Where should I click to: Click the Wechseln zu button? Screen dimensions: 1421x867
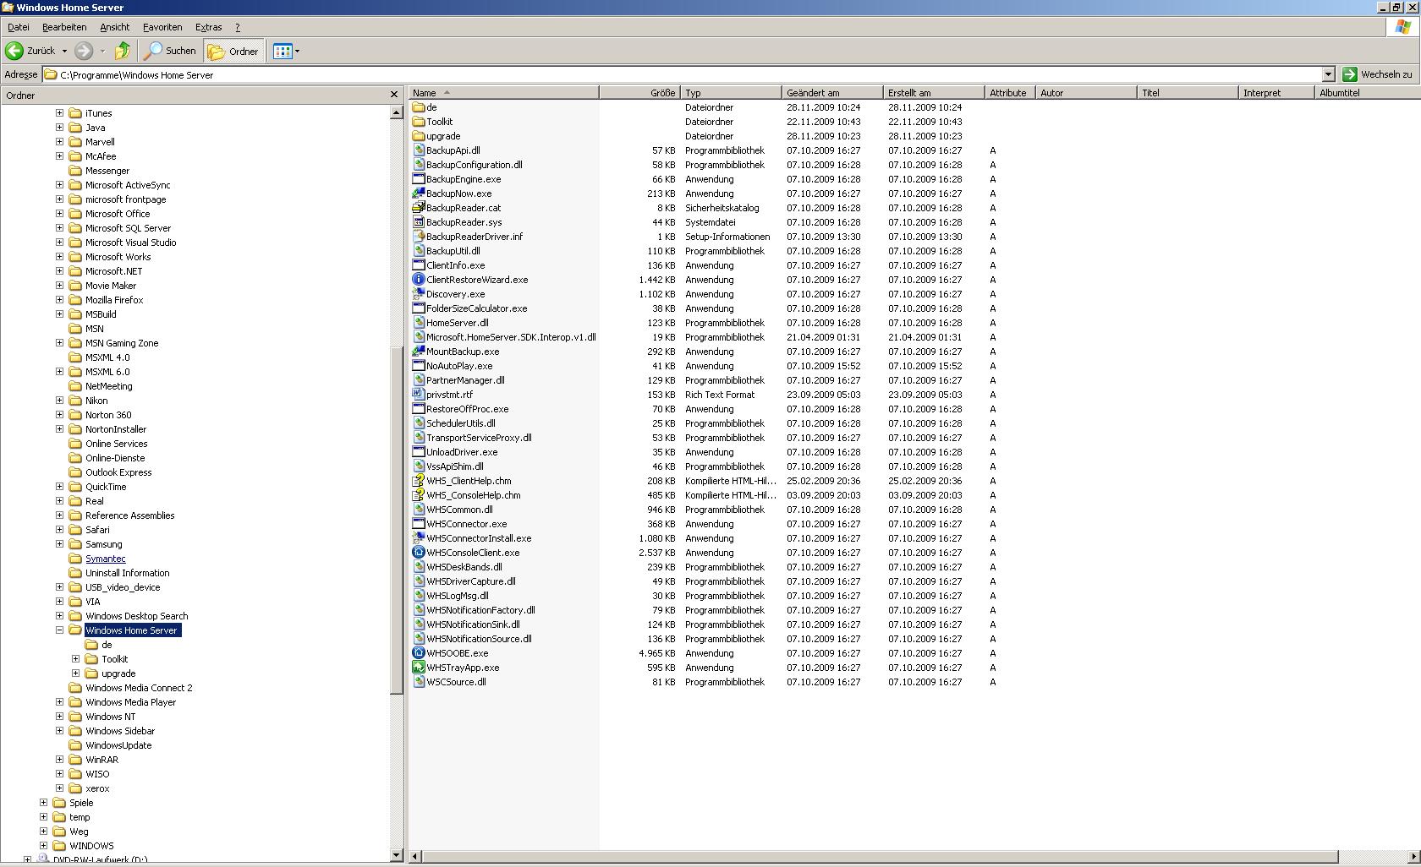(1378, 74)
